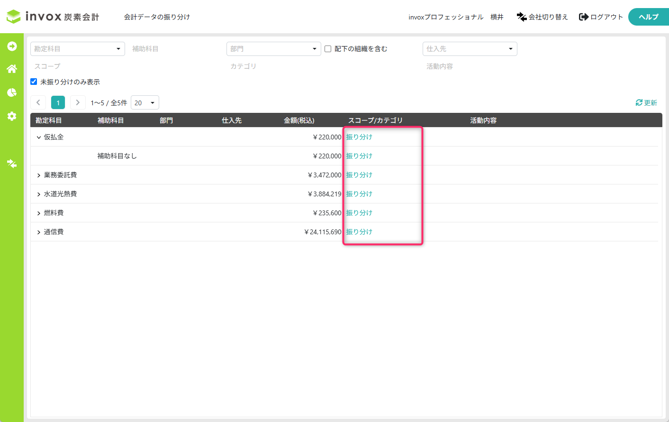This screenshot has width=669, height=422.
Task: Open settings gear in sidebar
Action: click(x=12, y=116)
